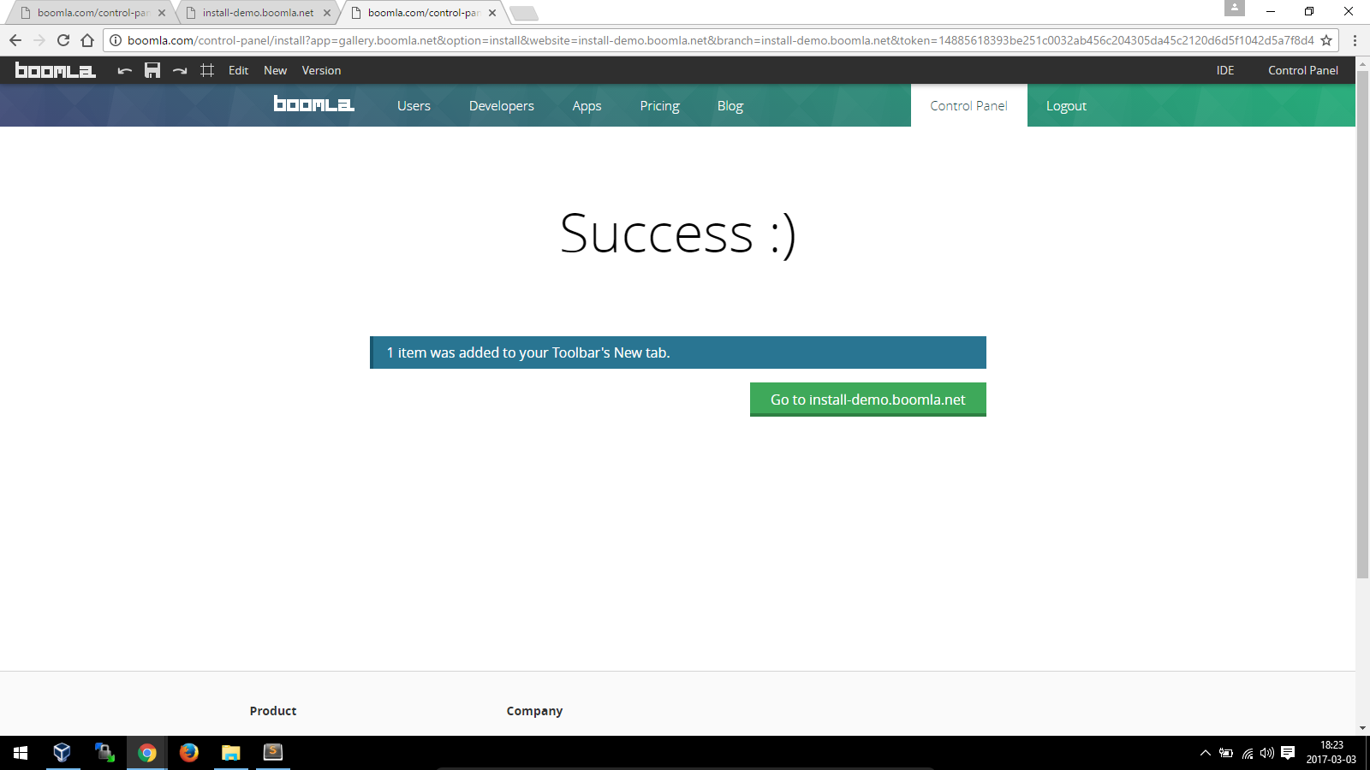Go to browser home page icon

pyautogui.click(x=87, y=40)
